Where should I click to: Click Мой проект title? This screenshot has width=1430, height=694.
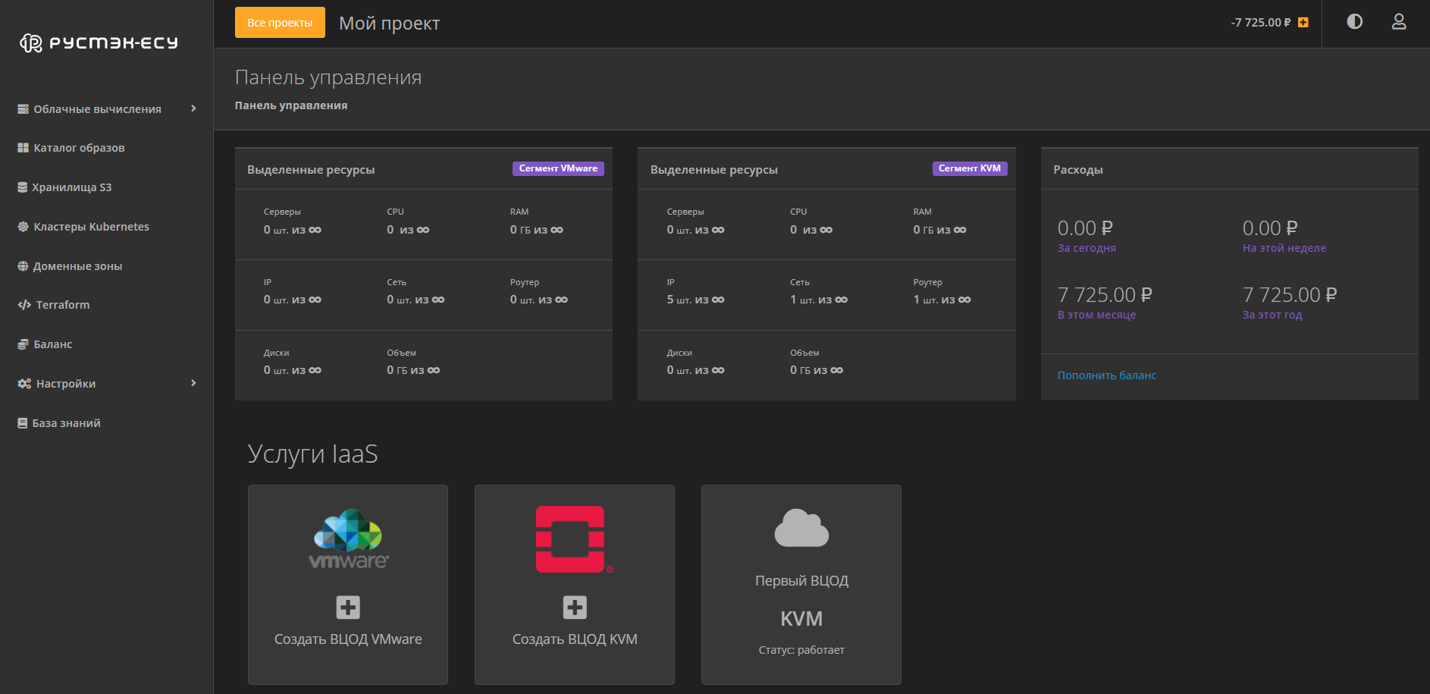point(389,24)
